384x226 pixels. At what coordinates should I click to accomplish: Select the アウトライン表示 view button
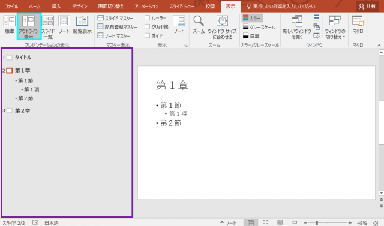tap(29, 26)
